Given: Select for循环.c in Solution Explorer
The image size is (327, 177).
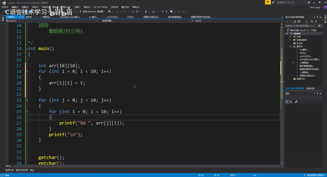Looking at the screenshot, I should click(x=304, y=50).
